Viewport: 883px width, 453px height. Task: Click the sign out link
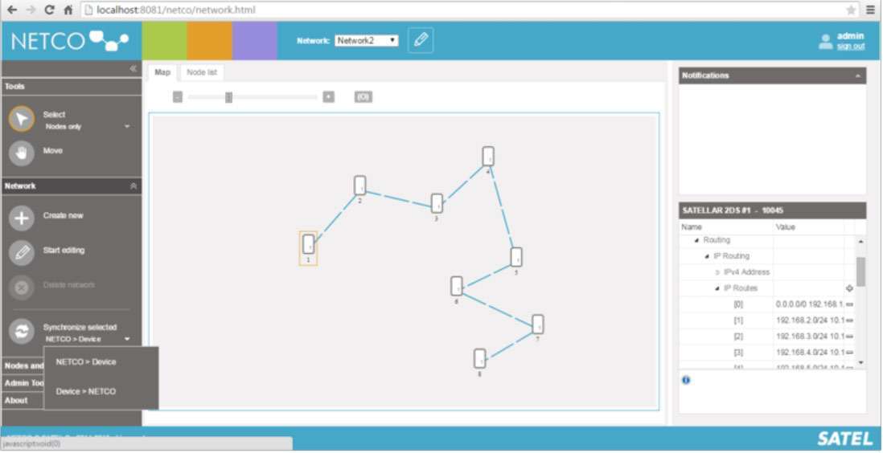tap(850, 47)
